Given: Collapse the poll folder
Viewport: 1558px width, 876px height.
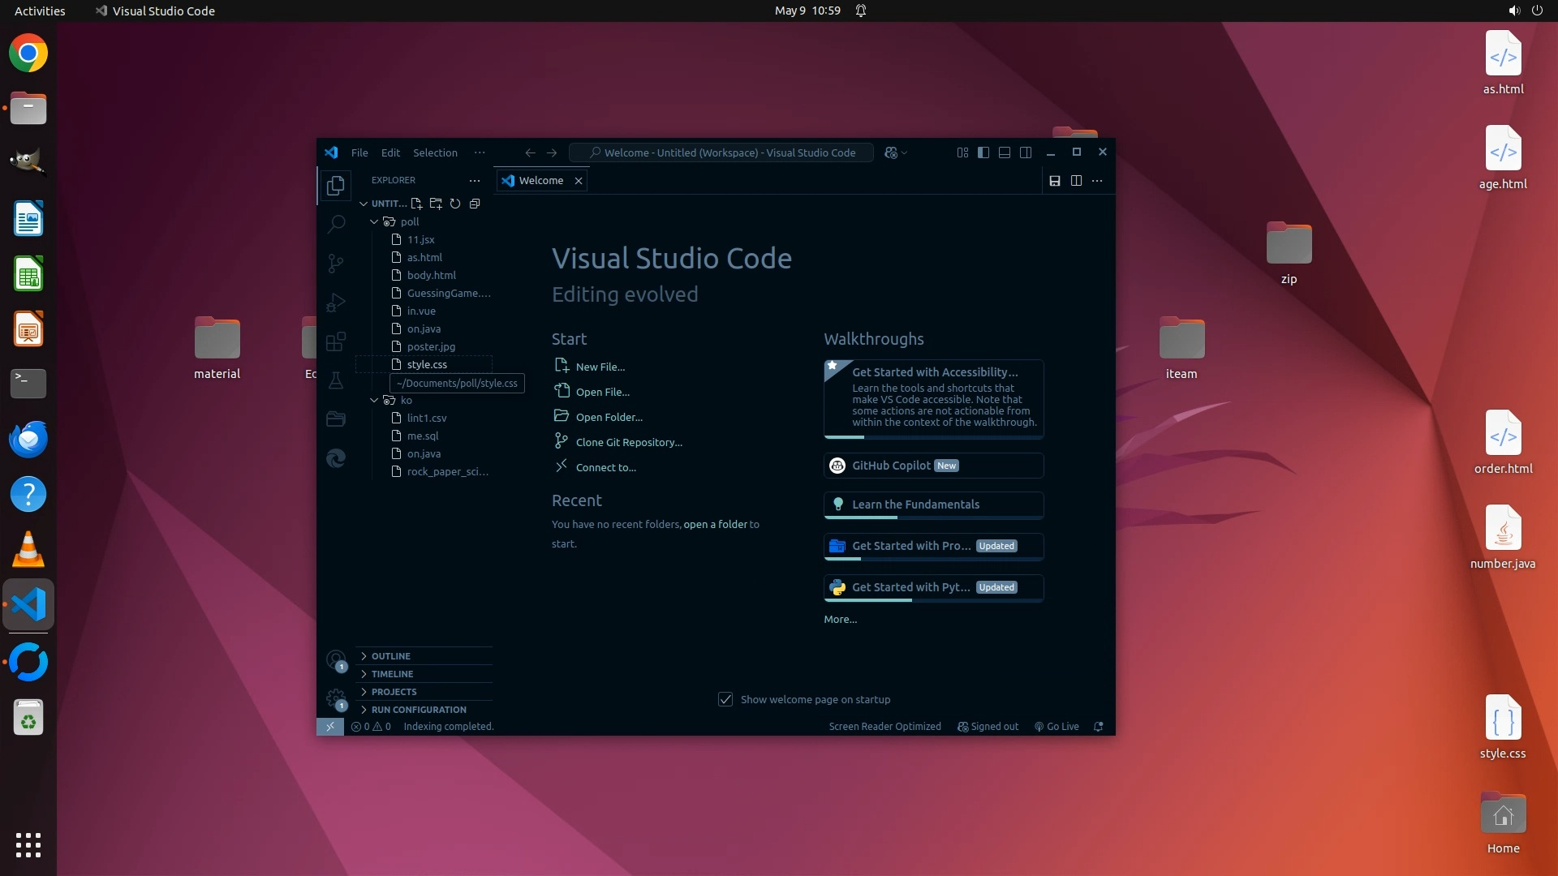Looking at the screenshot, I should pos(374,221).
